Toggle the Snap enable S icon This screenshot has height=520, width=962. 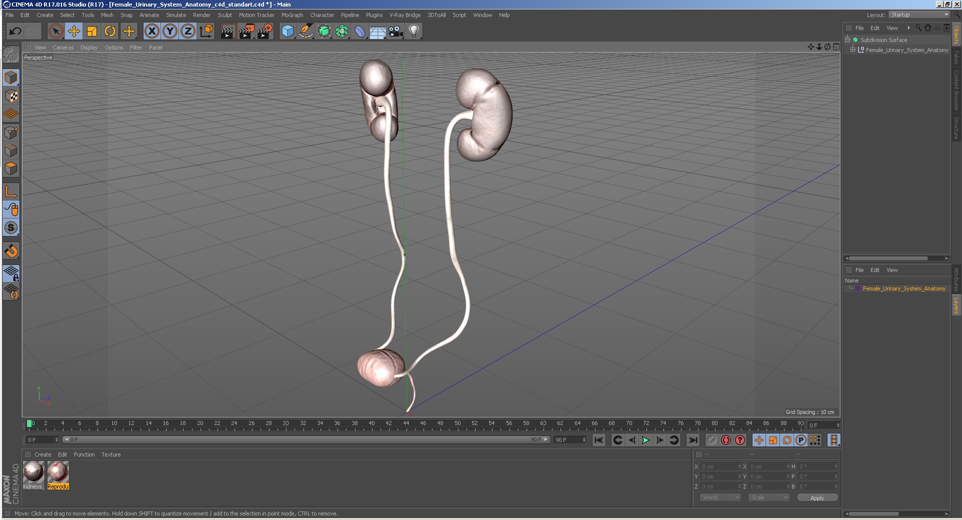click(x=11, y=227)
